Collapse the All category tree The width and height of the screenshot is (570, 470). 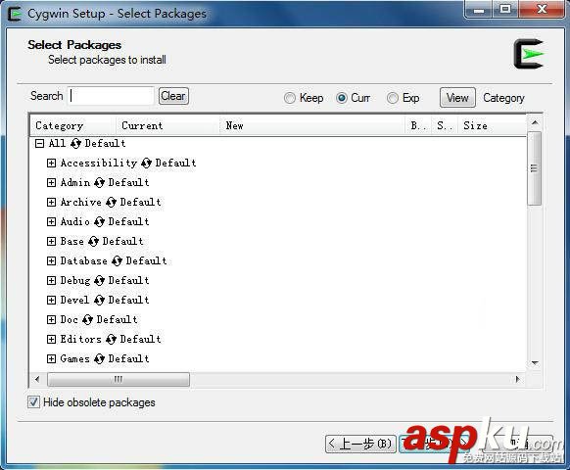[x=39, y=144]
